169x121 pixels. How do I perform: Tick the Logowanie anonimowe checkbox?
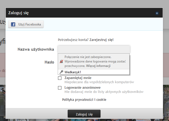[x=60, y=88]
